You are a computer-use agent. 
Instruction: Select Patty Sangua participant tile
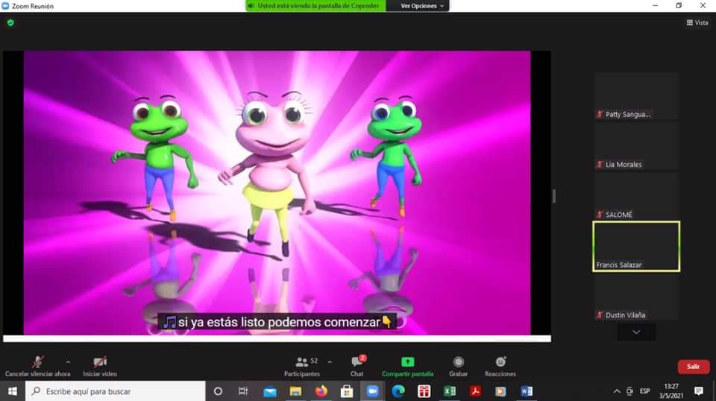[x=636, y=96]
